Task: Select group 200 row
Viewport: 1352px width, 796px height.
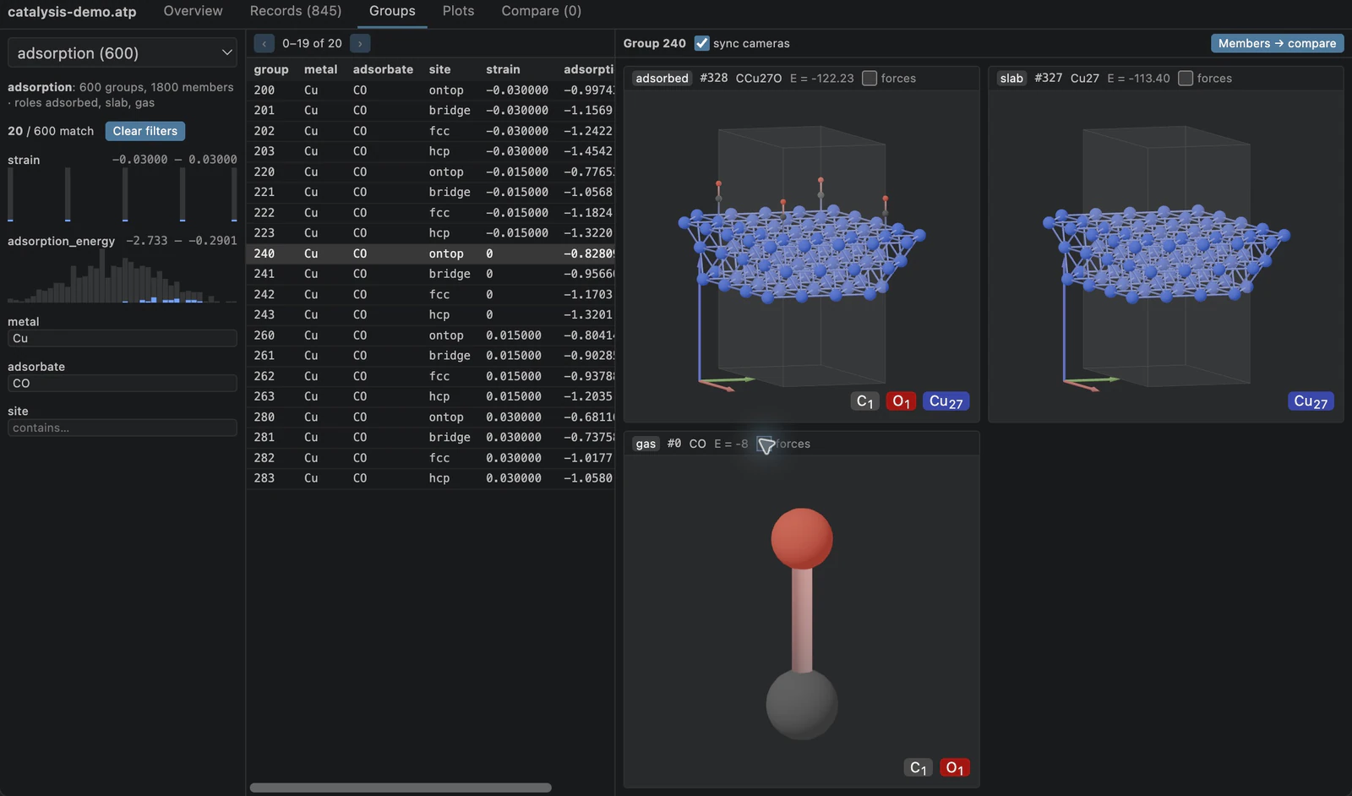Action: (x=431, y=90)
